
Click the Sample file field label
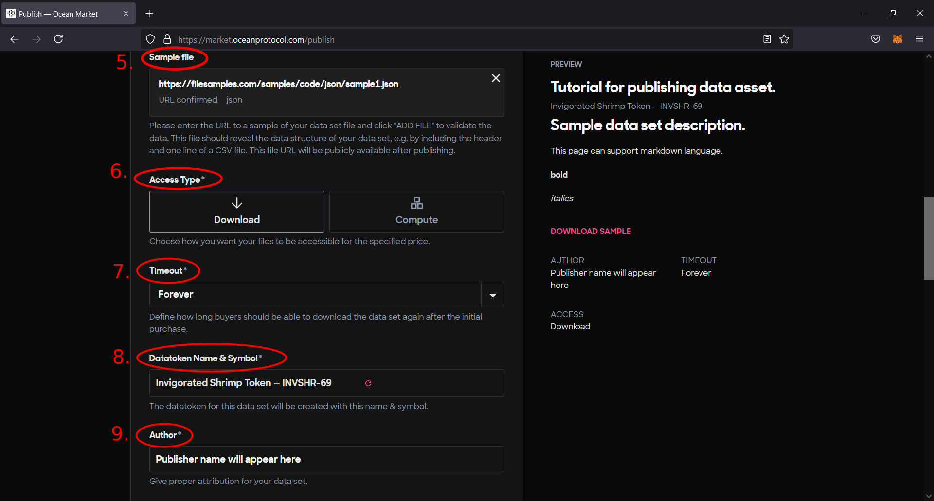coord(171,57)
